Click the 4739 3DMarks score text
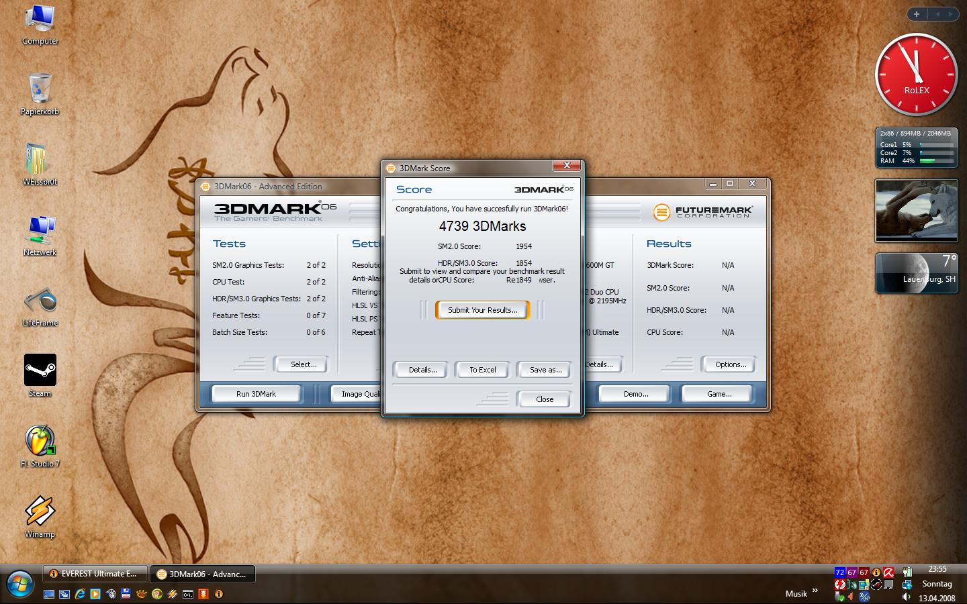This screenshot has height=604, width=967. coord(482,226)
